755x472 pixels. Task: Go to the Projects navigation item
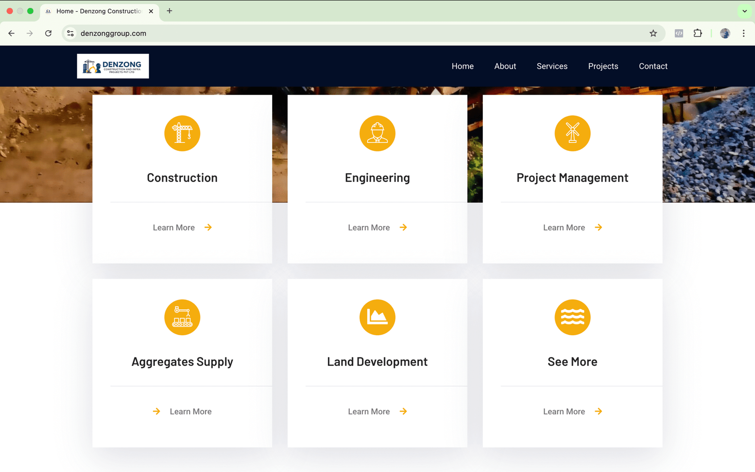coord(603,66)
